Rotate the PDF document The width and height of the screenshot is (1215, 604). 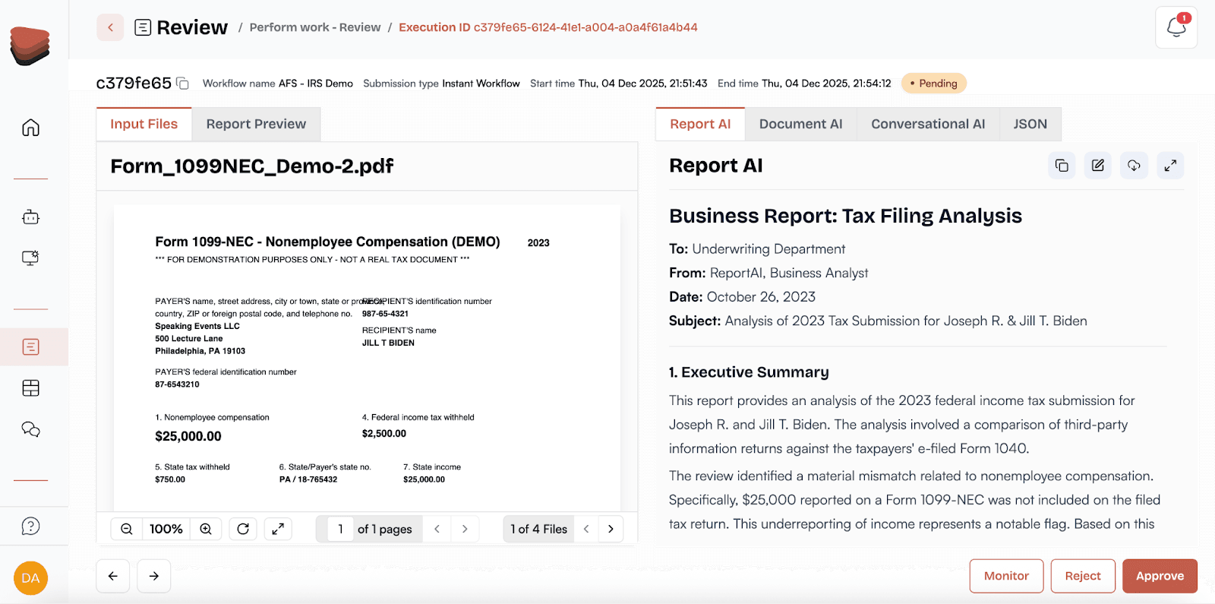tap(243, 529)
